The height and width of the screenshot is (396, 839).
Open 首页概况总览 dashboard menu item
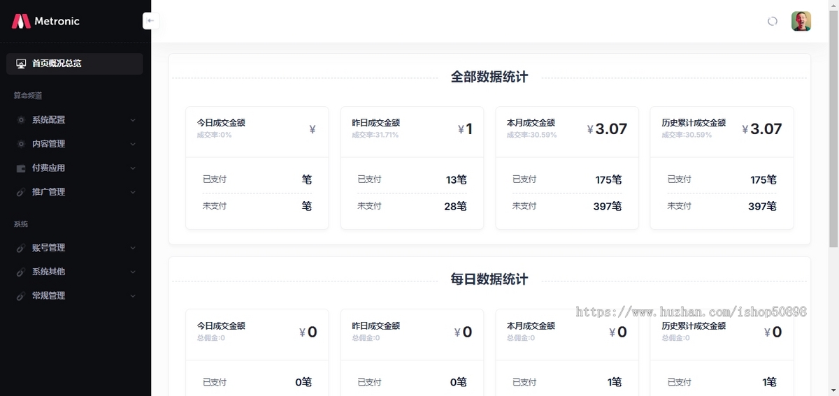point(75,64)
